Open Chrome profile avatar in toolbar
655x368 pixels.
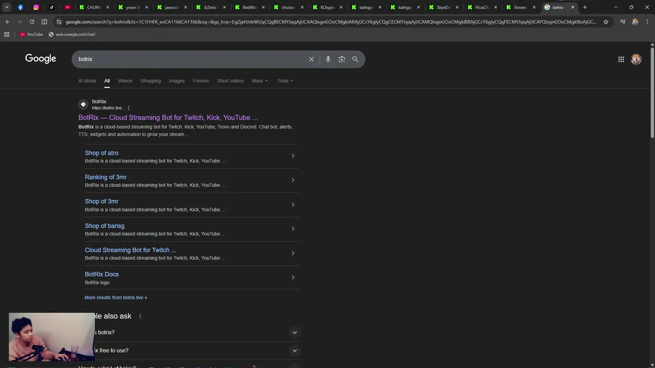635,22
